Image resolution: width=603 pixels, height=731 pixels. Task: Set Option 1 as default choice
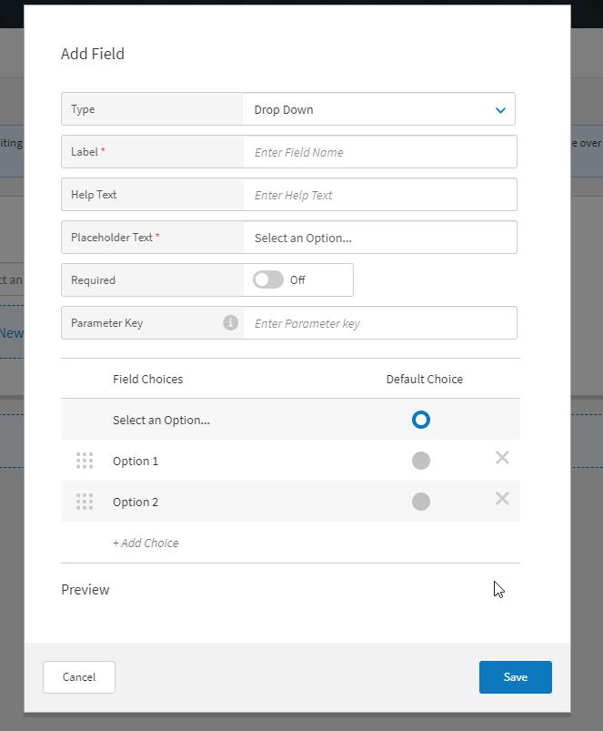pyautogui.click(x=420, y=461)
